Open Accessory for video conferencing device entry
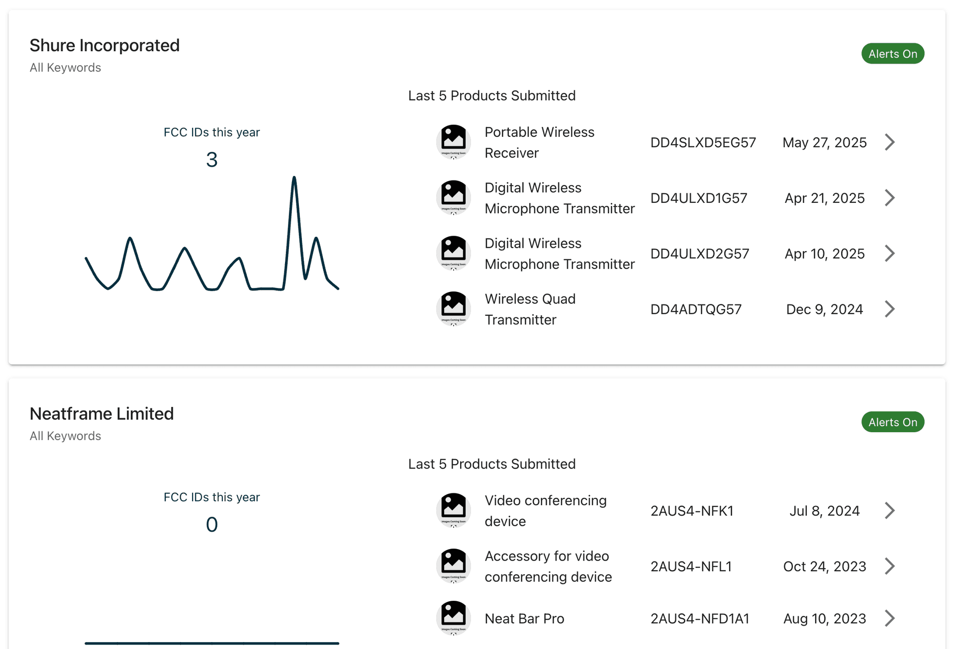 tap(548, 566)
